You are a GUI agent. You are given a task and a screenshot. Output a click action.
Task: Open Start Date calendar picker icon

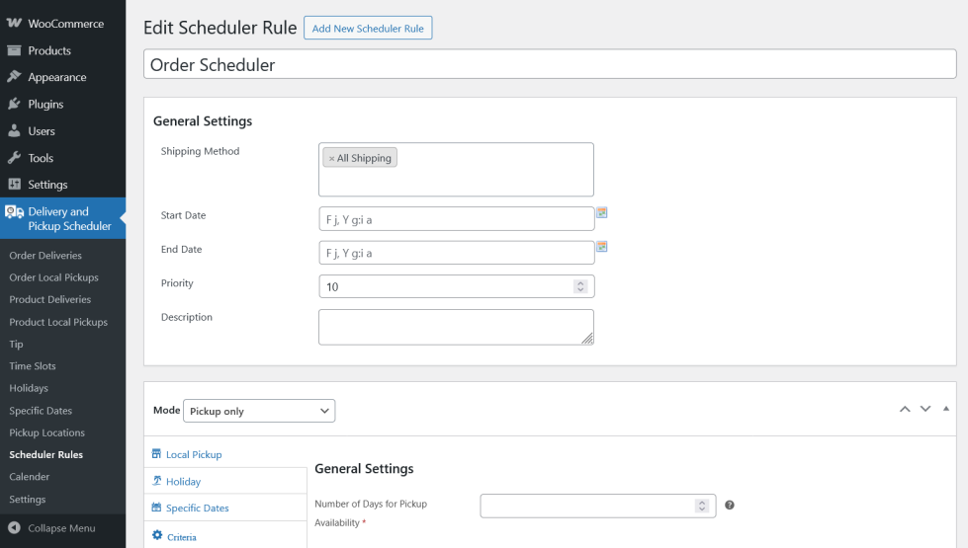click(601, 212)
